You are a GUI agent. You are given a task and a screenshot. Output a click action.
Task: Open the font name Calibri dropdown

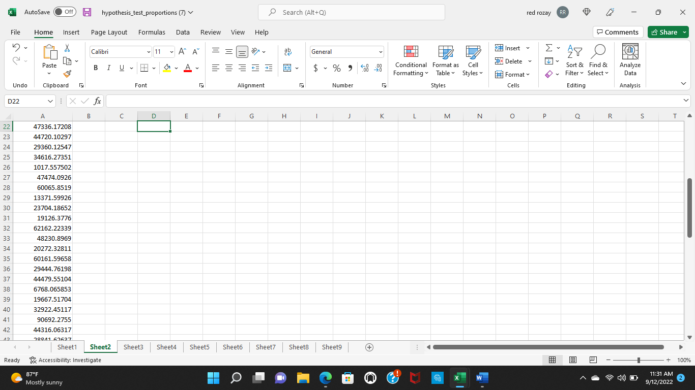pos(149,52)
